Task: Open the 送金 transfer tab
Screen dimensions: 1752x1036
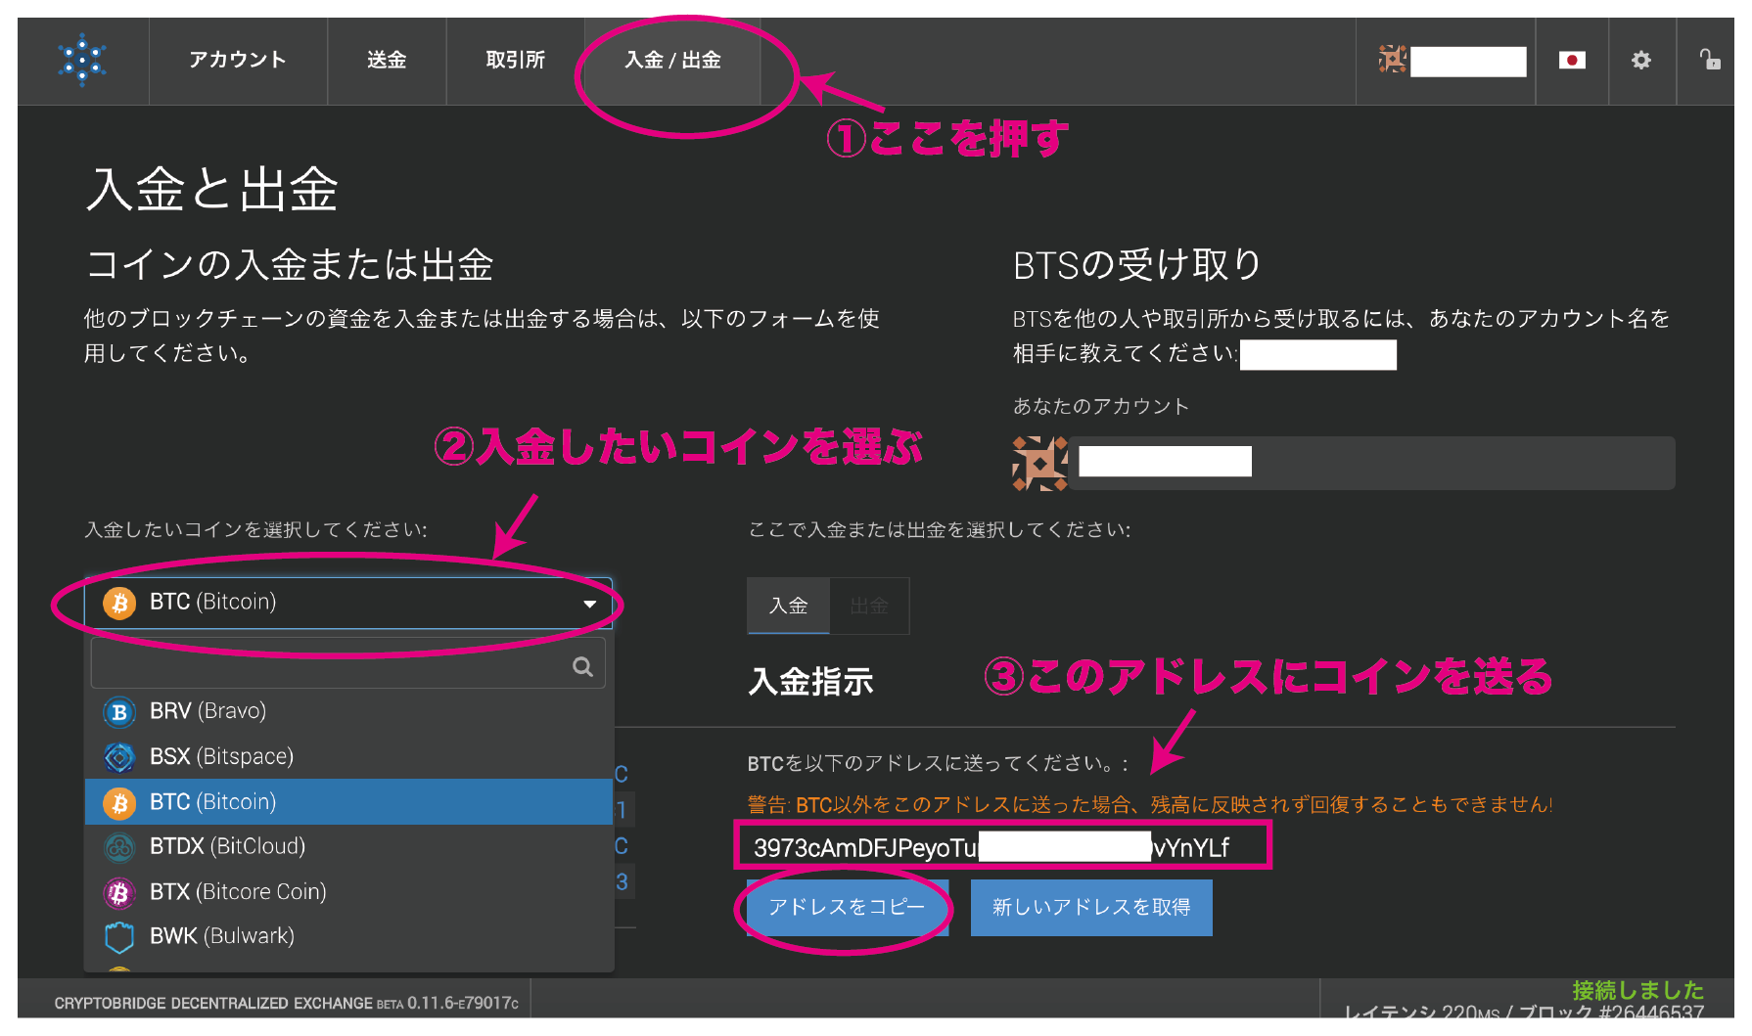Action: tap(387, 61)
